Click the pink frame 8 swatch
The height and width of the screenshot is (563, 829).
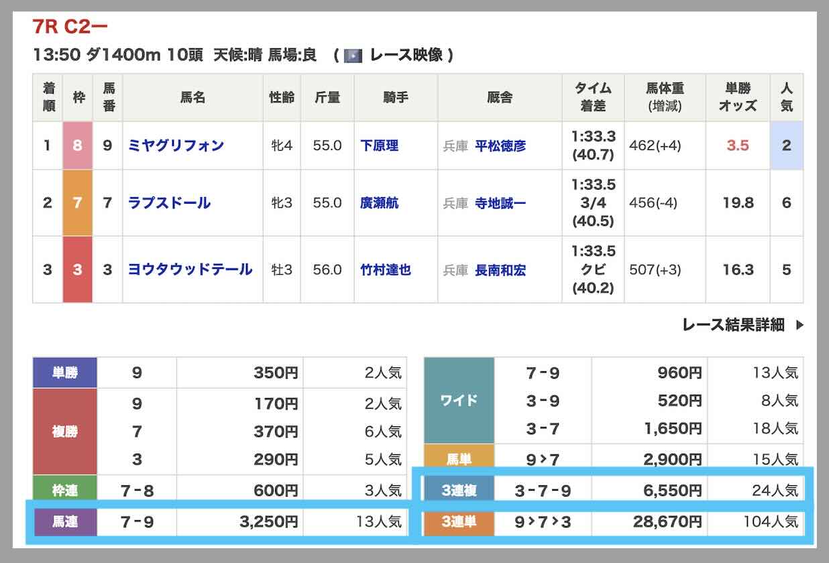tap(78, 145)
